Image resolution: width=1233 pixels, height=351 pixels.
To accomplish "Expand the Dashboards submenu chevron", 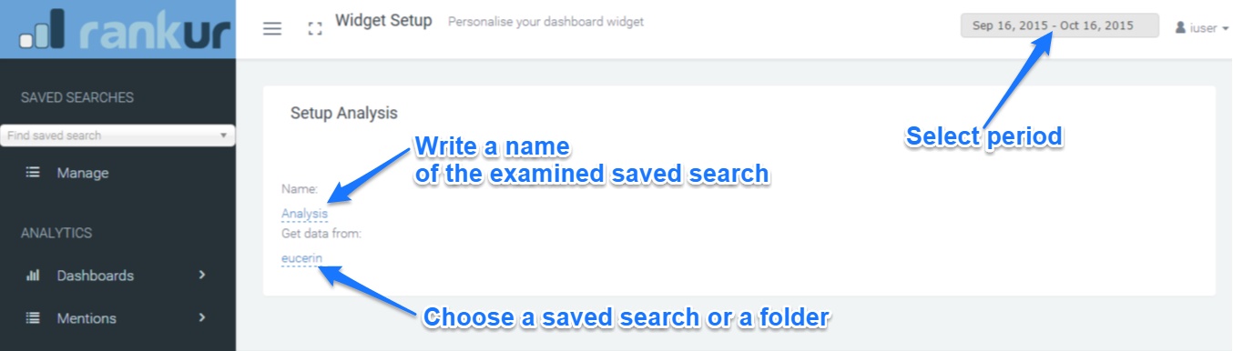I will tap(202, 275).
